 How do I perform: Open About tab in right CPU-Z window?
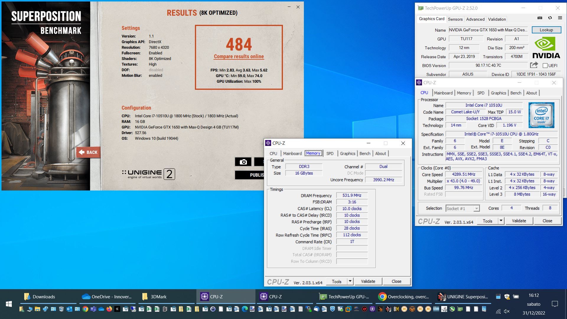(x=531, y=93)
